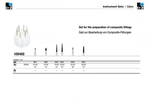Click the 862C reference code

coord(84,62)
